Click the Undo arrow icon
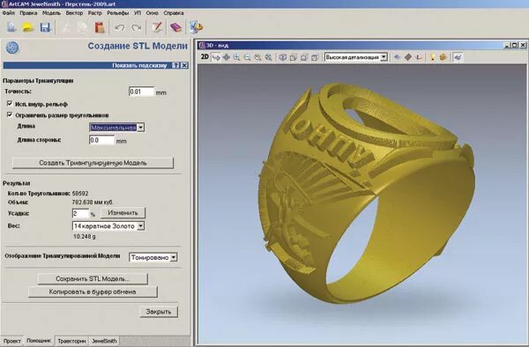Screen dimensions: 529x347 click(119, 27)
